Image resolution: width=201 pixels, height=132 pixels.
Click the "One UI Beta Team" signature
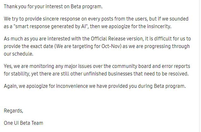pos(23,123)
